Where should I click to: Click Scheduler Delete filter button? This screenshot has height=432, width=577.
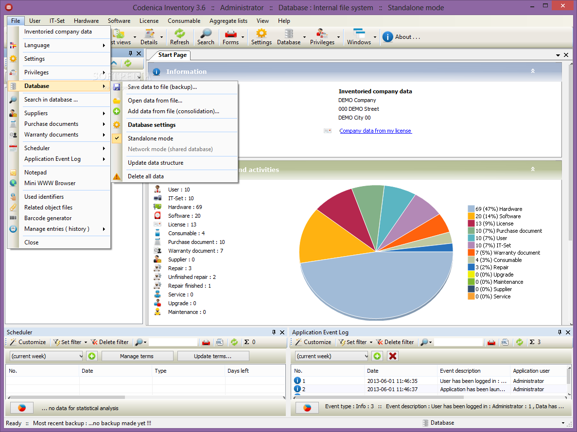110,342
